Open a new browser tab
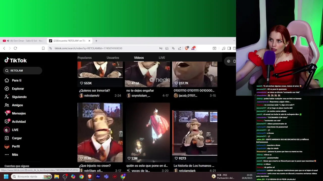The width and height of the screenshot is (323, 181). 96,41
